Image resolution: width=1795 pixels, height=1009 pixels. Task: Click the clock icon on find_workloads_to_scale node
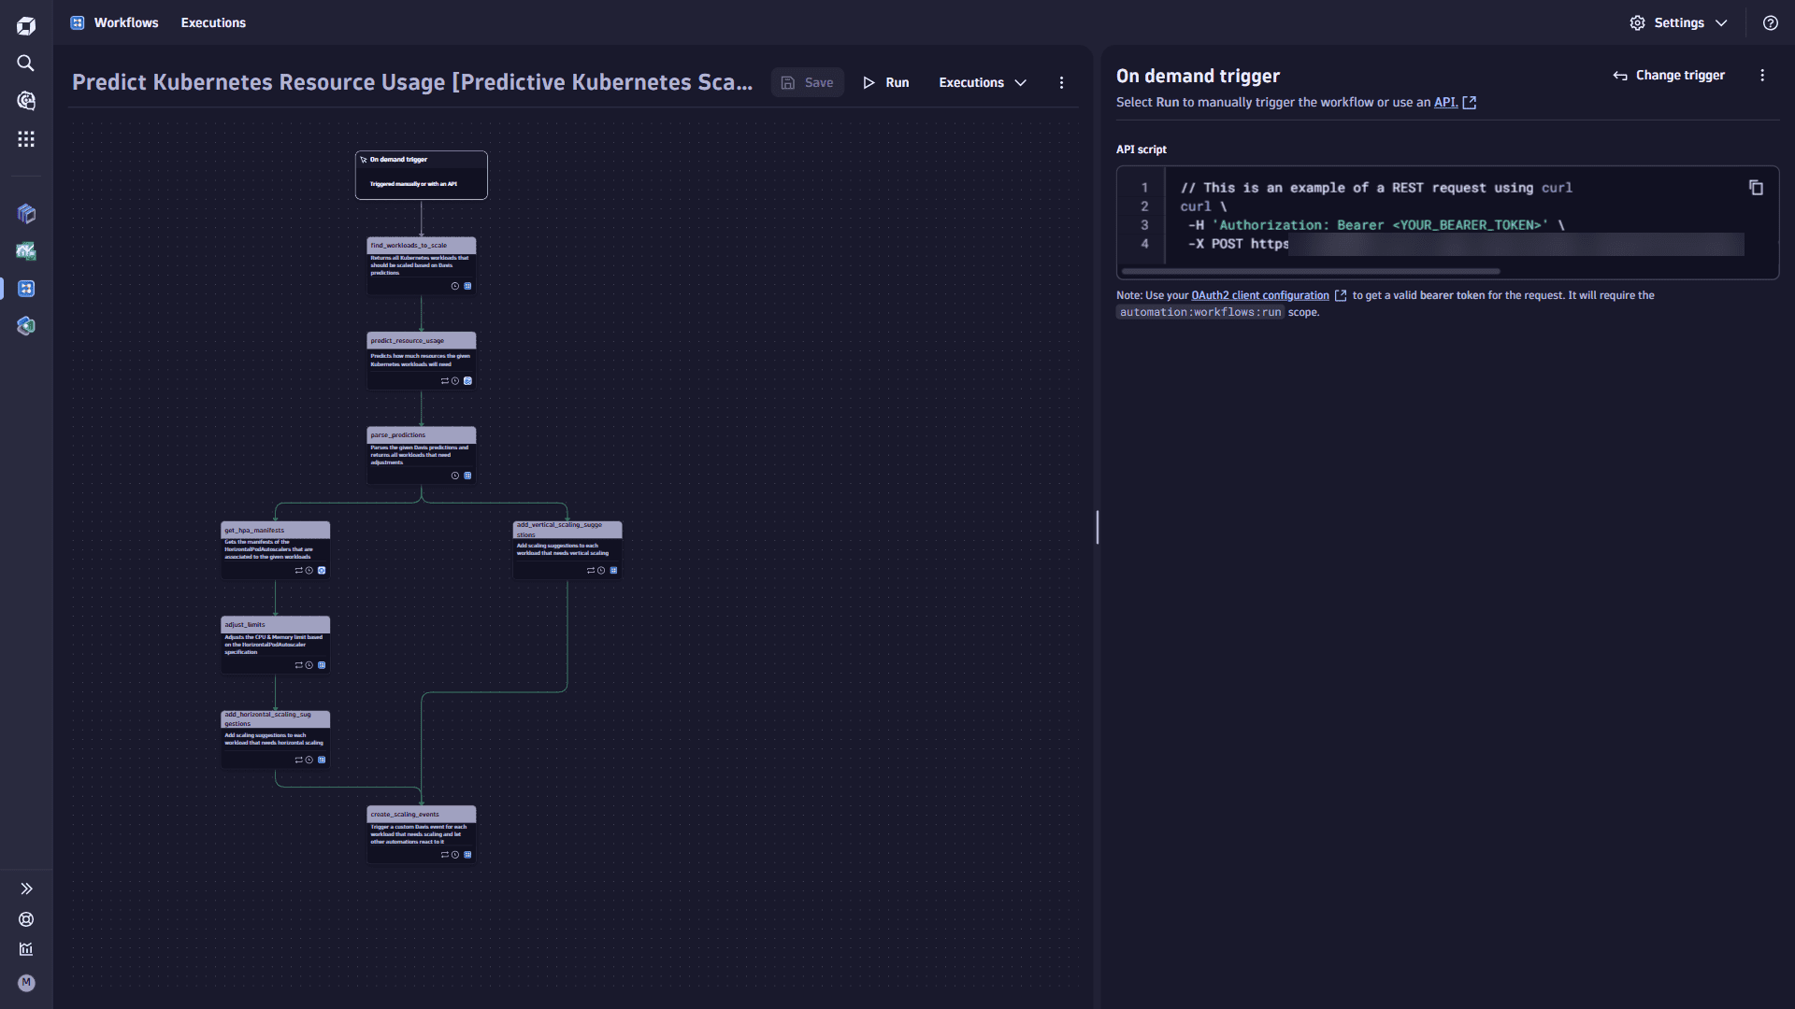point(455,286)
